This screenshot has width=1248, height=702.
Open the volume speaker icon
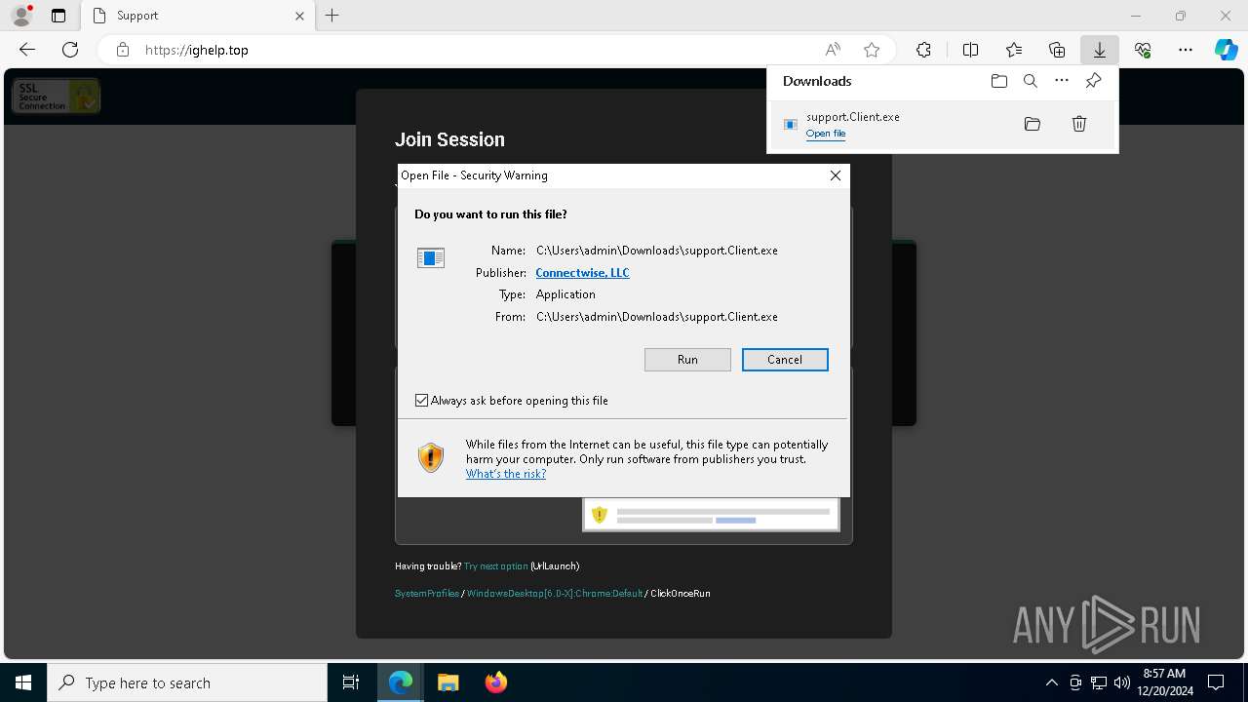coord(1121,682)
